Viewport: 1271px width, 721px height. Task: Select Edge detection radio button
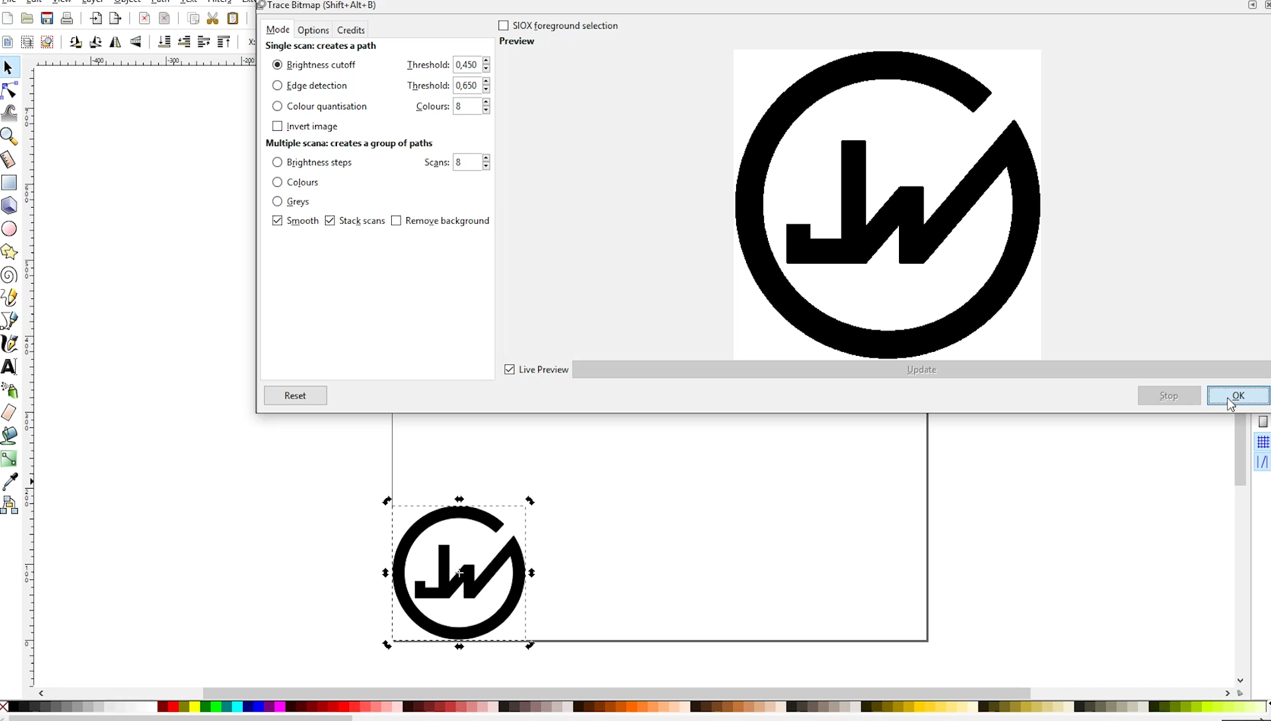coord(277,85)
